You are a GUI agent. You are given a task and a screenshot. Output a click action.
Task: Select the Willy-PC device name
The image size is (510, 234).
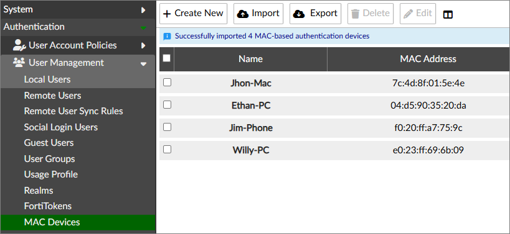[x=251, y=150]
